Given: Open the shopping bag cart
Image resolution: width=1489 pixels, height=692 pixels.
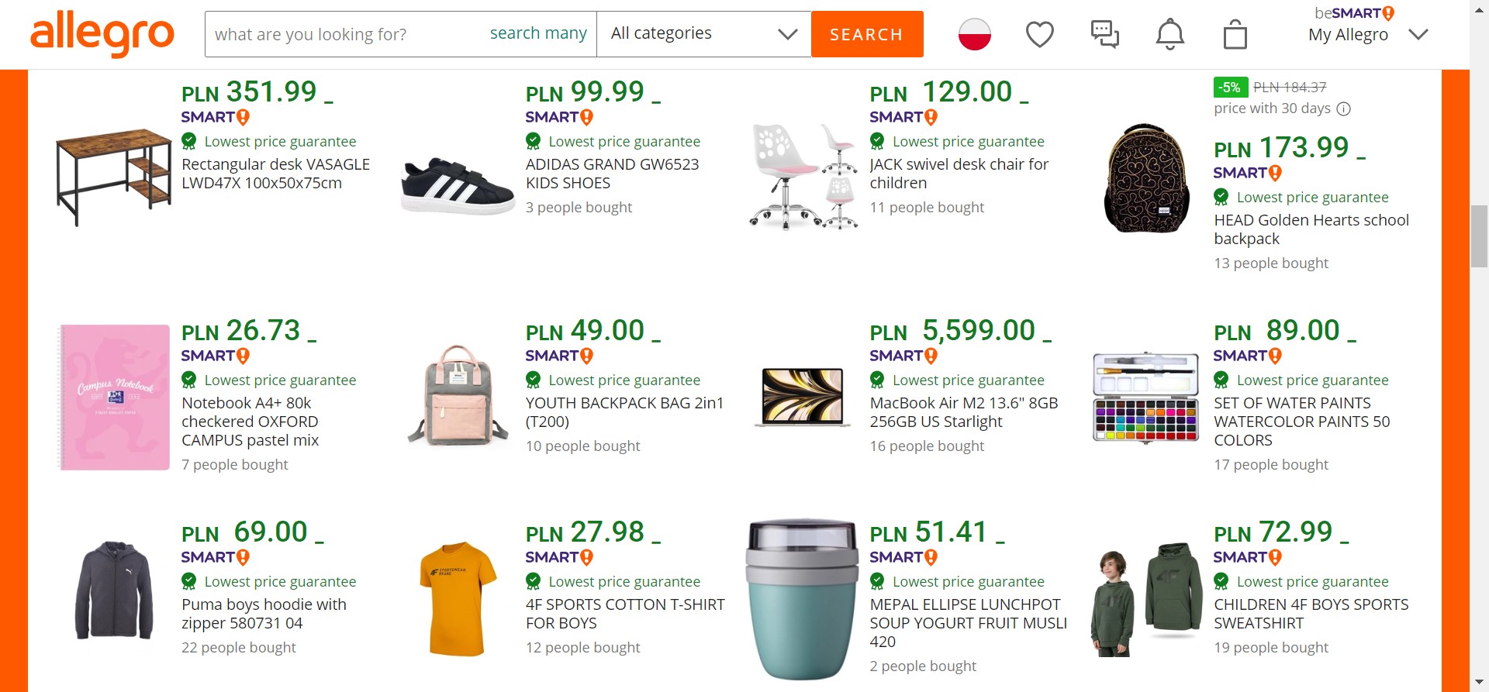Looking at the screenshot, I should [x=1235, y=35].
